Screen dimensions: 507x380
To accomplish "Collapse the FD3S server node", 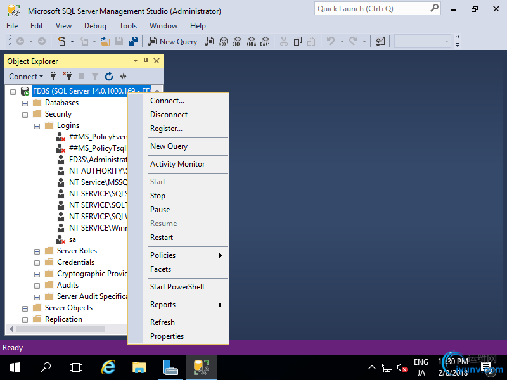I will tap(13, 92).
